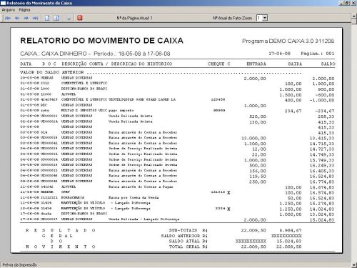Click 'VALOR DO SALDO ANTERIOR' row
The width and height of the screenshot is (357, 268).
161,72
